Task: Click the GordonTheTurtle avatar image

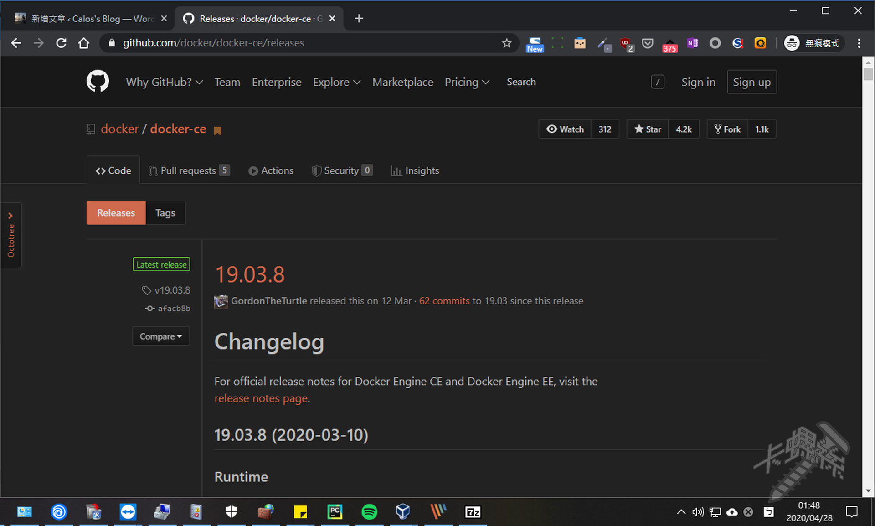Action: [221, 301]
